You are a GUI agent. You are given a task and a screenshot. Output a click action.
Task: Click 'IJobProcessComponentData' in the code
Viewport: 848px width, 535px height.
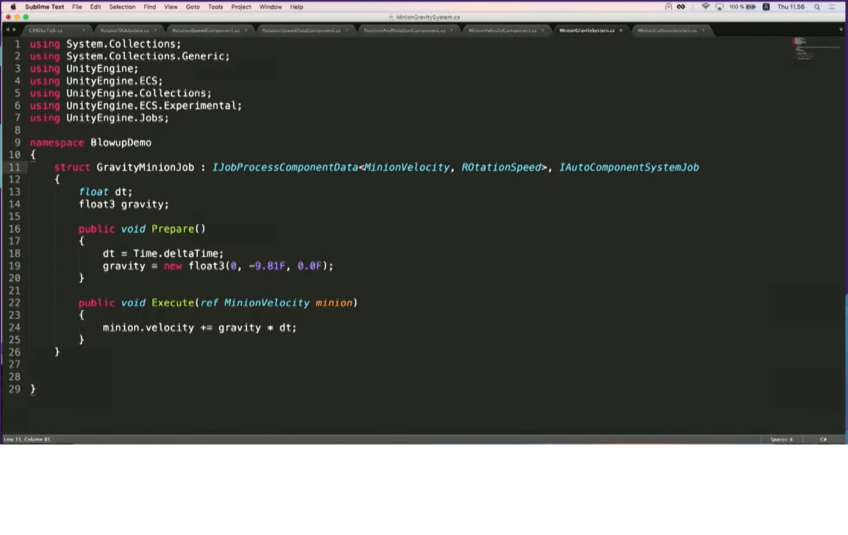coord(285,167)
